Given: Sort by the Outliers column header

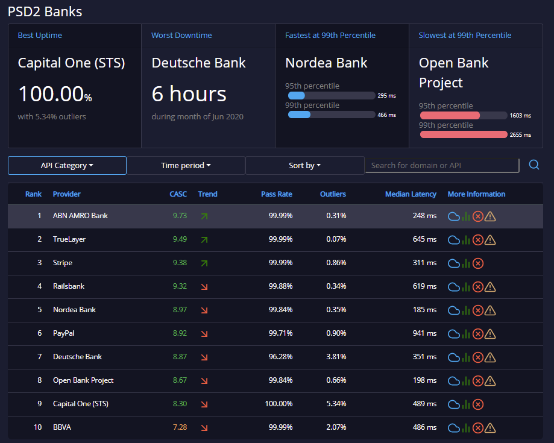Looking at the screenshot, I should (x=333, y=194).
